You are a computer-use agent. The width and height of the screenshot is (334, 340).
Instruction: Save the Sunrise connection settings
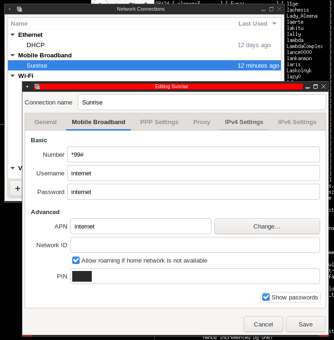(306, 325)
